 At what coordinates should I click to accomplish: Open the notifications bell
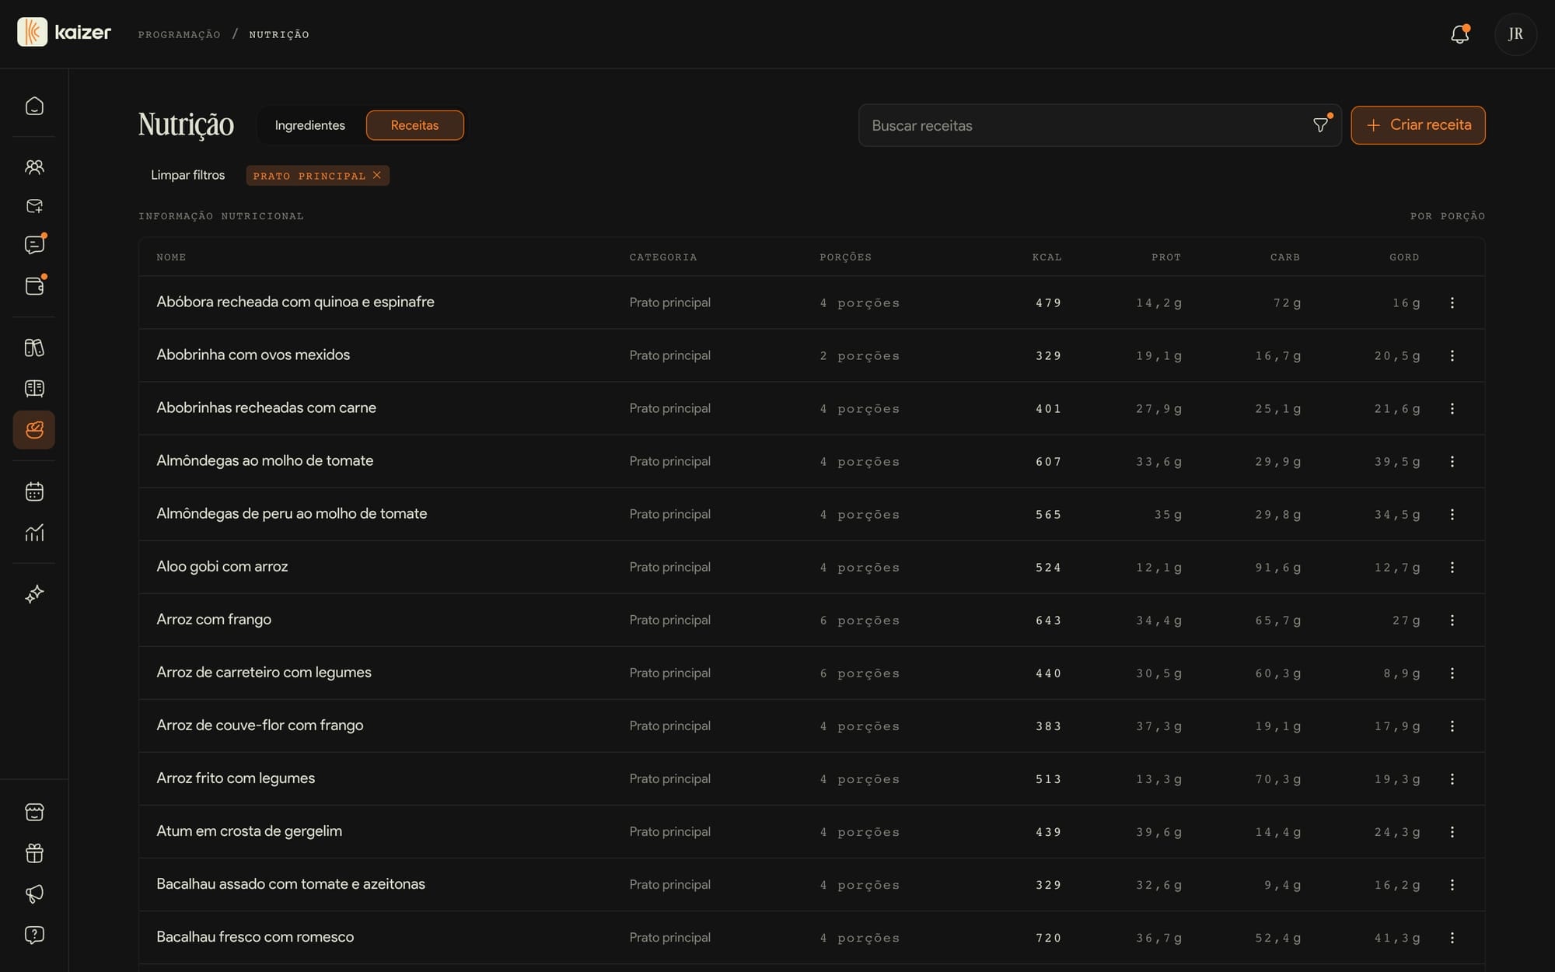click(x=1459, y=34)
